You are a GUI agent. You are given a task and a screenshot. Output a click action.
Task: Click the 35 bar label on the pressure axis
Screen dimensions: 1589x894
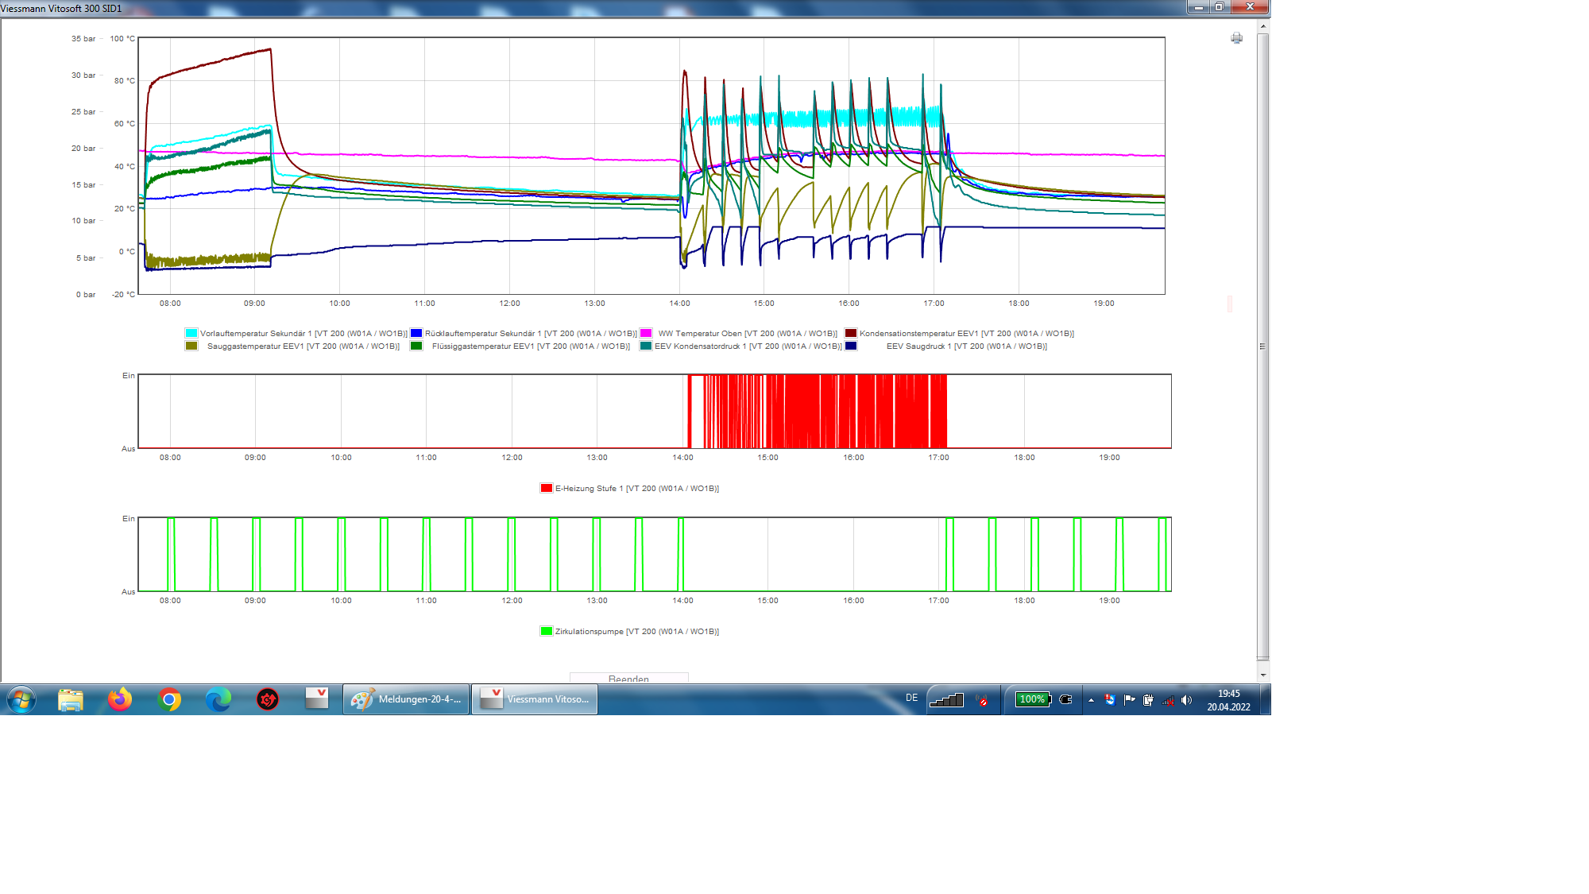(83, 38)
